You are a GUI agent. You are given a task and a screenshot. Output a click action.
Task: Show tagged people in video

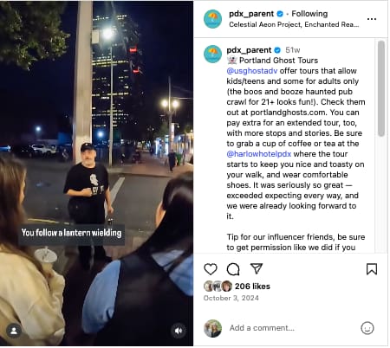coord(14,331)
